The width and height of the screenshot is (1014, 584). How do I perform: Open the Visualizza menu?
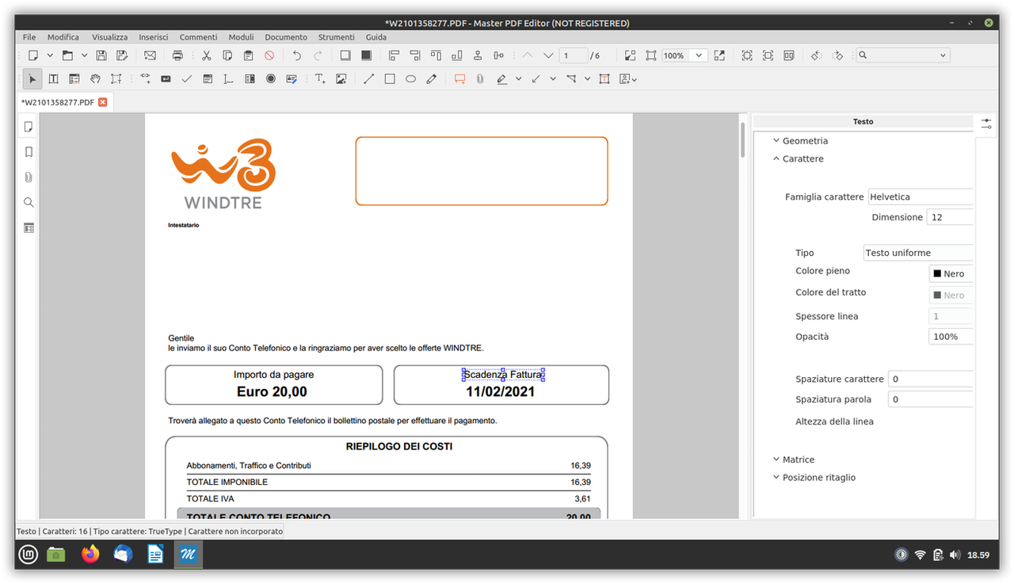point(109,37)
